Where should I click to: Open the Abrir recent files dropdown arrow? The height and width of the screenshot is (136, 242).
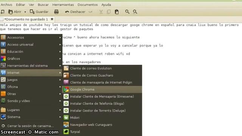pyautogui.click(x=25, y=12)
